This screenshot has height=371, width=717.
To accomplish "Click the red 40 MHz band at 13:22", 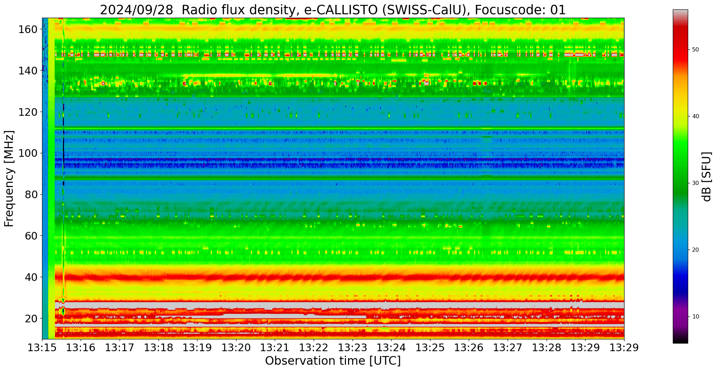I will (x=314, y=277).
